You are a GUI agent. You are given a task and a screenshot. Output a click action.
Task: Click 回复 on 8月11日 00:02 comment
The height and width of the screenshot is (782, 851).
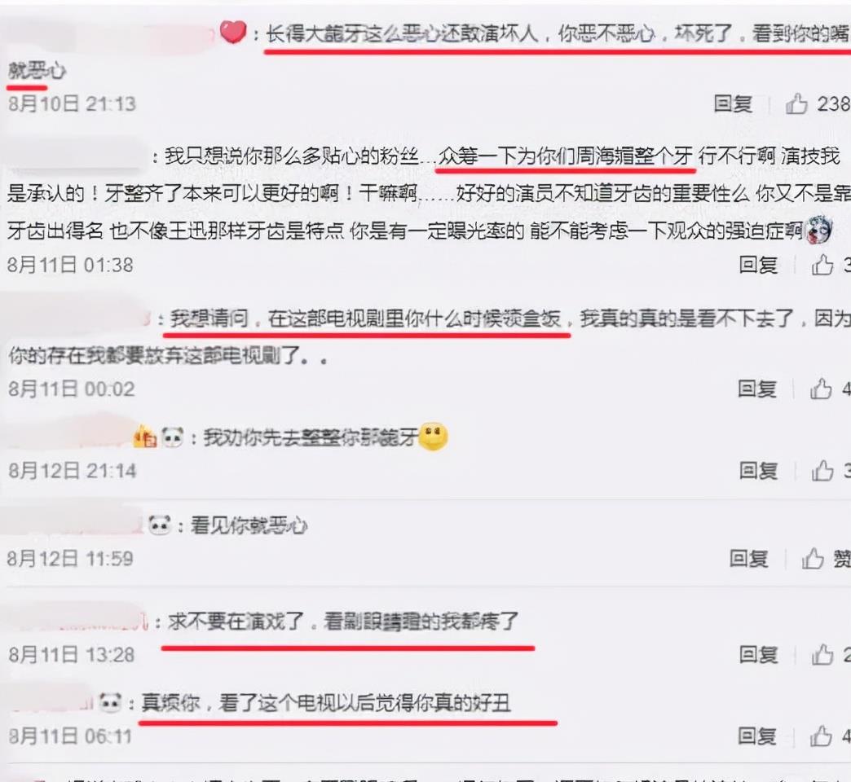click(x=757, y=389)
